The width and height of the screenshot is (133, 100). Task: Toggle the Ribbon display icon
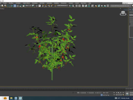pyautogui.click(x=83, y=6)
